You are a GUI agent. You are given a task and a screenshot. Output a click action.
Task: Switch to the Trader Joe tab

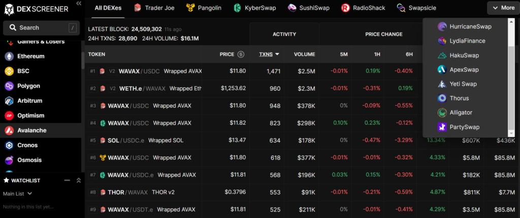[x=154, y=8]
